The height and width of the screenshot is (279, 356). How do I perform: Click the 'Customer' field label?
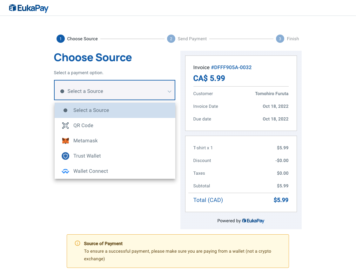click(x=203, y=94)
